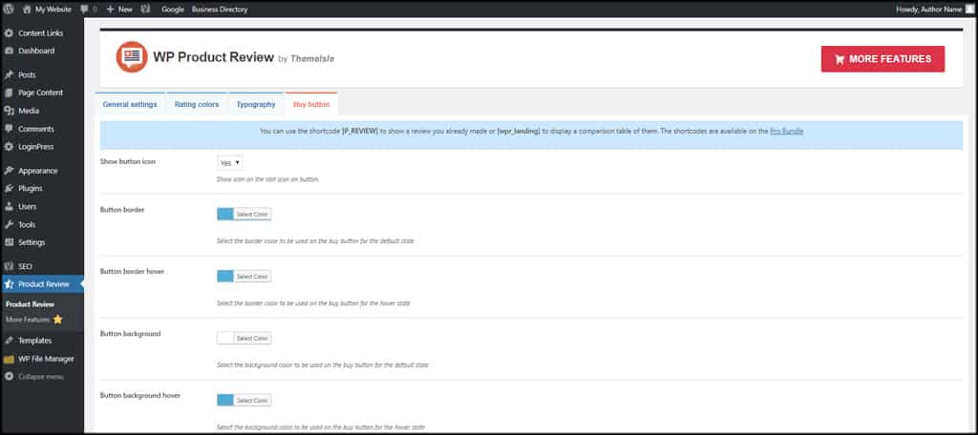Click the Button background hover swatch
The width and height of the screenshot is (978, 435).
[x=225, y=401]
